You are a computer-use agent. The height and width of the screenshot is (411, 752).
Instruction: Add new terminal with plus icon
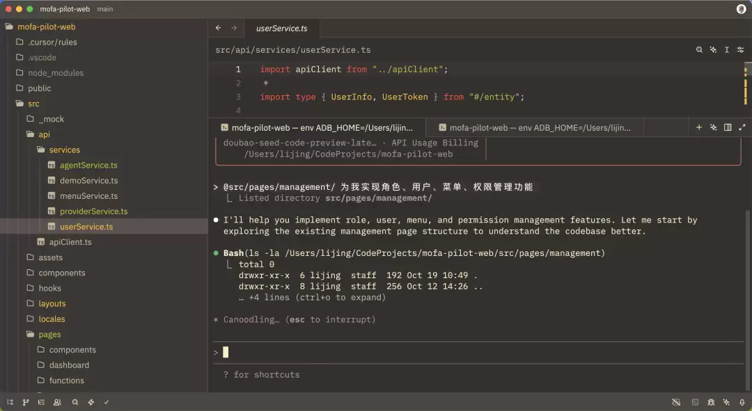point(699,127)
